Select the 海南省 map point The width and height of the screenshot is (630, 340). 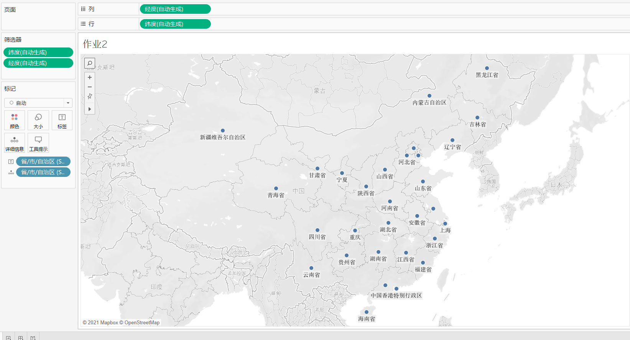[x=367, y=312]
